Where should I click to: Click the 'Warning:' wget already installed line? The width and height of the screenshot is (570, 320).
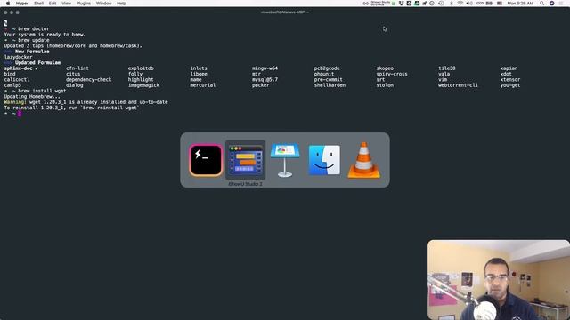coord(85,102)
